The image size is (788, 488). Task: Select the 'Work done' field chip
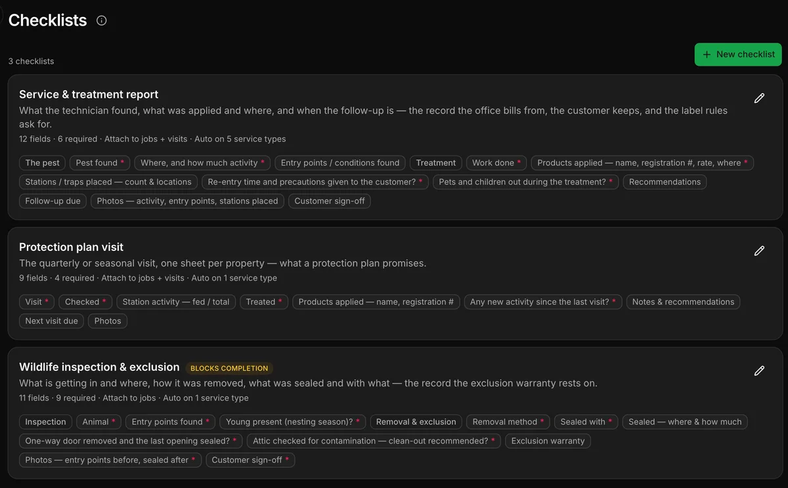pos(496,163)
